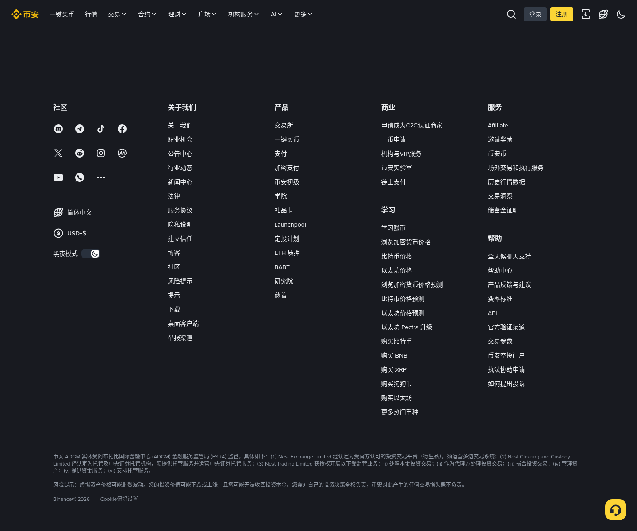Open the Facebook community icon
Viewport: 637px width, 531px height.
coord(122,129)
